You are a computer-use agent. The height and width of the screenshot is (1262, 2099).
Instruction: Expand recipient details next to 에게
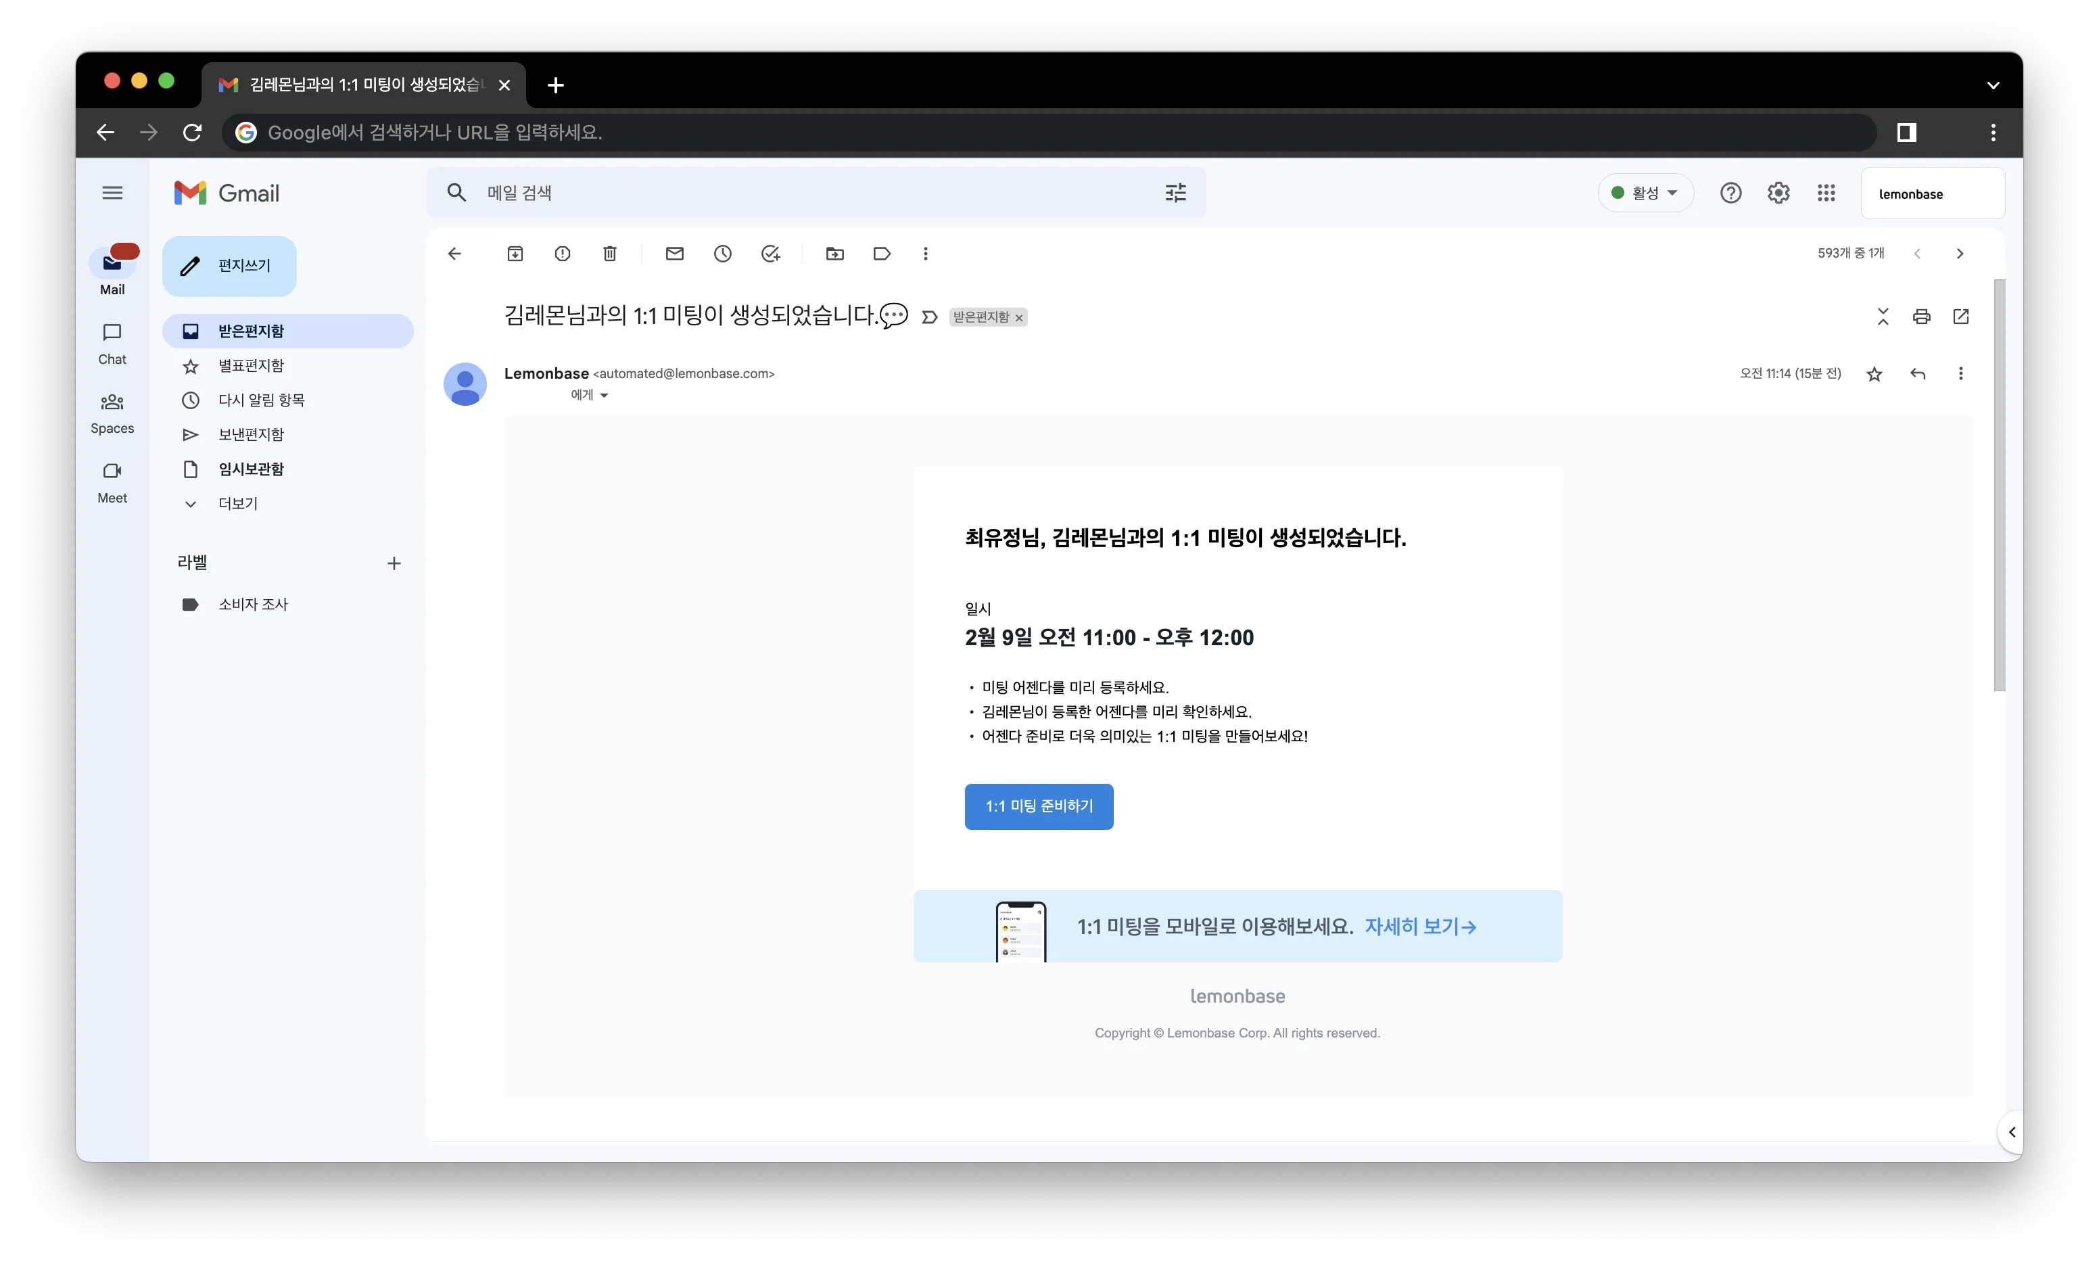tap(604, 396)
